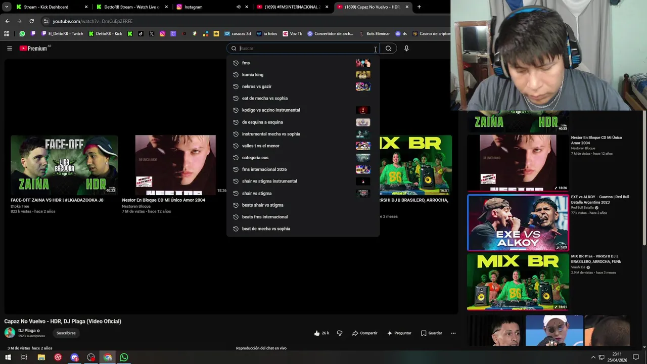Switch to DettoRB Stream tab
Image resolution: width=647 pixels, height=364 pixels.
tap(131, 7)
